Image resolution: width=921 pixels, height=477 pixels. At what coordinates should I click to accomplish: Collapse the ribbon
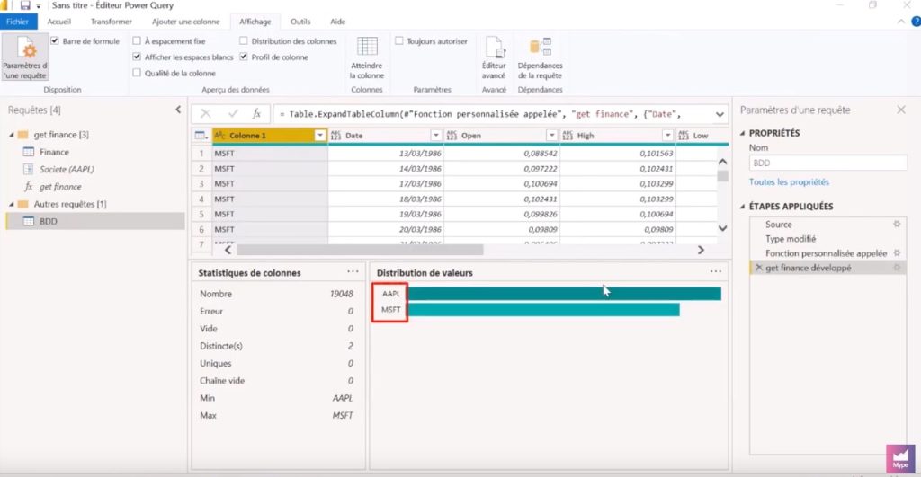901,22
